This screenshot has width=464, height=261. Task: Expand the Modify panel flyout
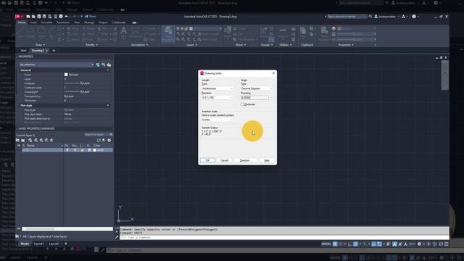pos(91,45)
